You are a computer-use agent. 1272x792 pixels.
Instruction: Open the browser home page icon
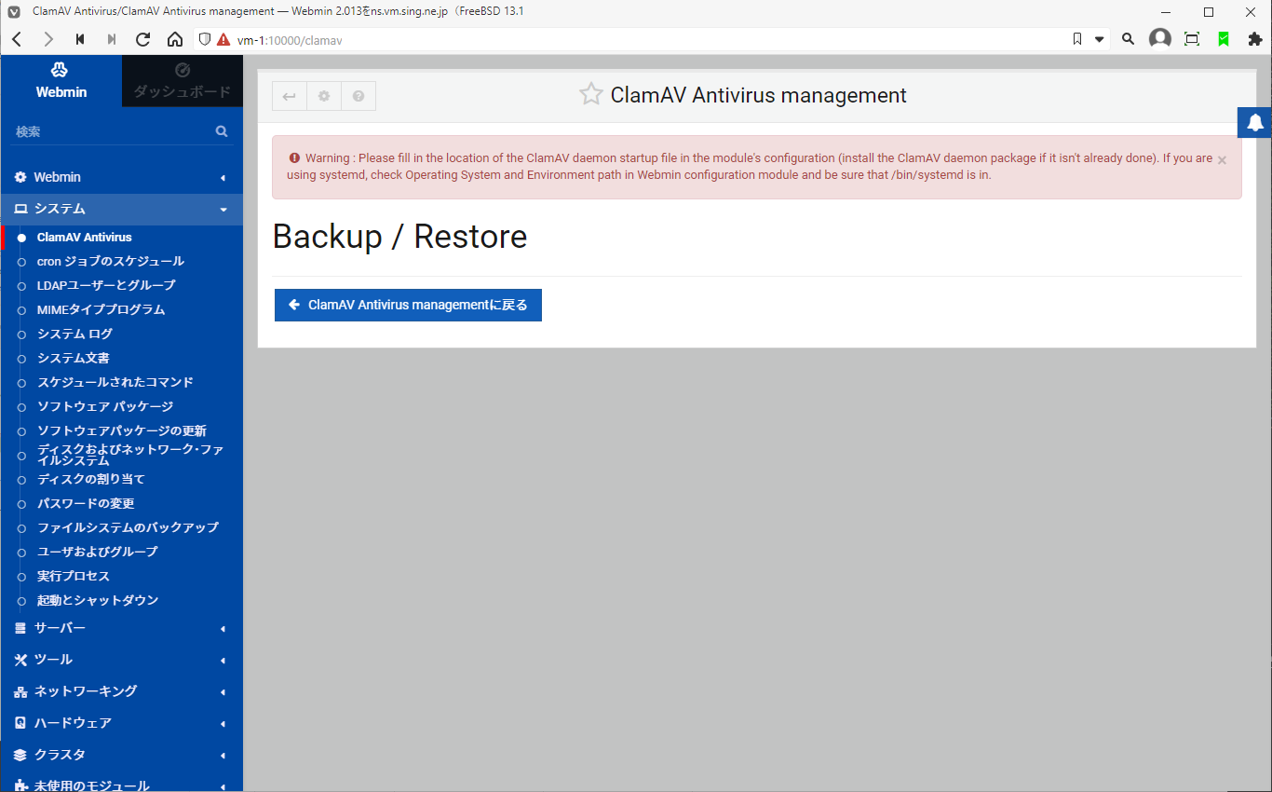pyautogui.click(x=174, y=39)
